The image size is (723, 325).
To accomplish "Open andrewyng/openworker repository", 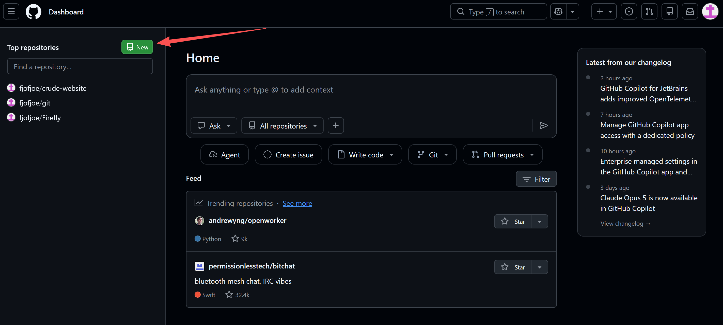I will (x=247, y=221).
